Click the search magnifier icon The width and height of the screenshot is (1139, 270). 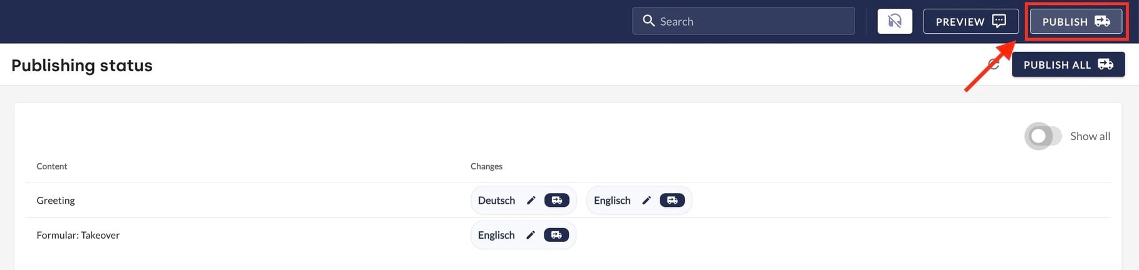coord(648,21)
